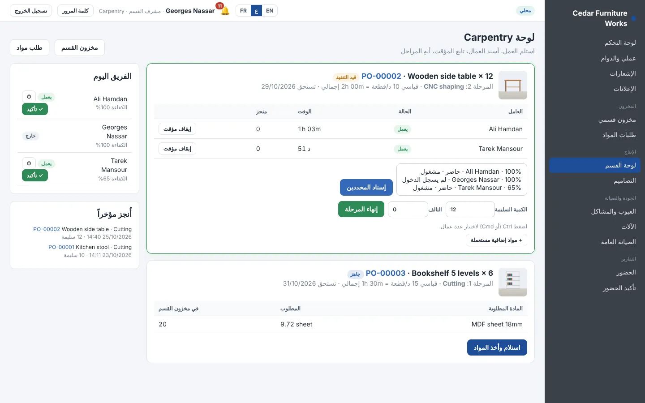Select لوحة القسم in the sidebar

(x=595, y=165)
